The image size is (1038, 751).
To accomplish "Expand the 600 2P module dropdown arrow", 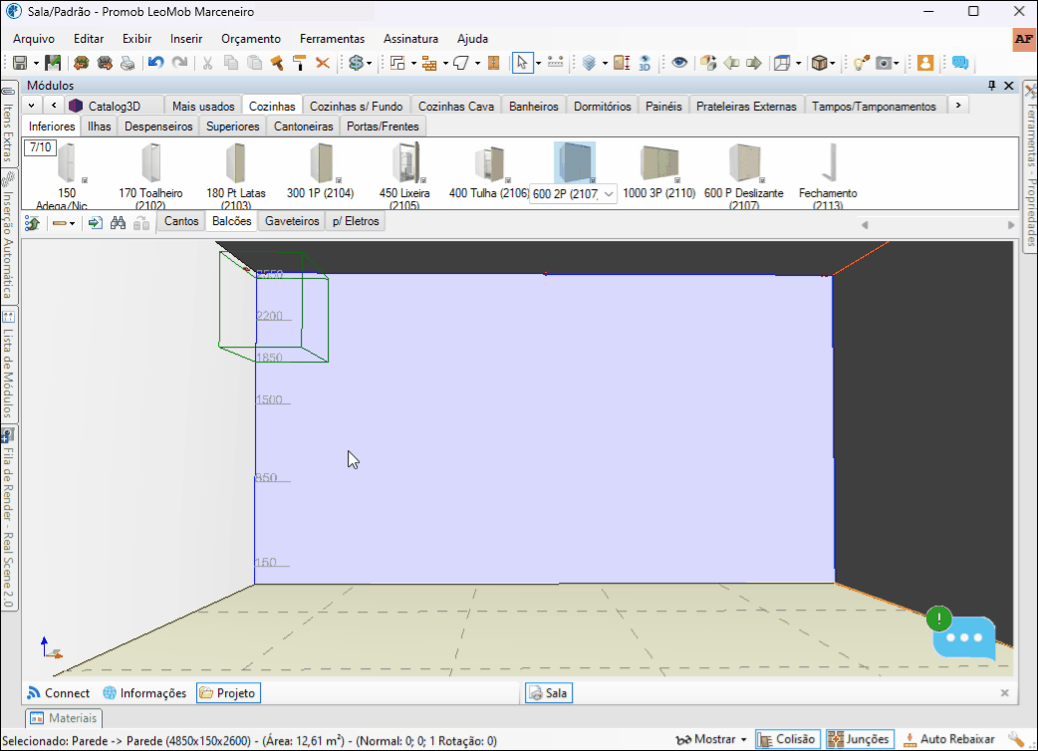I will click(609, 194).
